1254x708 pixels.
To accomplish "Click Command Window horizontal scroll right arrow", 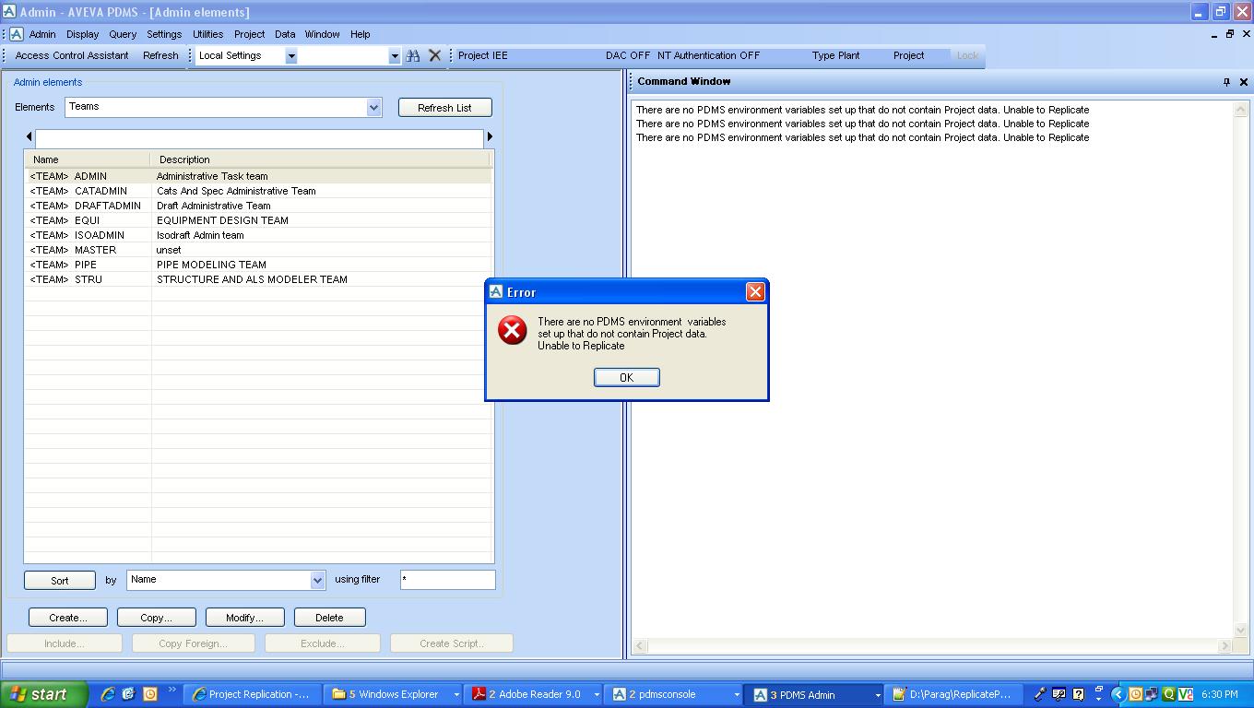I will click(1225, 646).
